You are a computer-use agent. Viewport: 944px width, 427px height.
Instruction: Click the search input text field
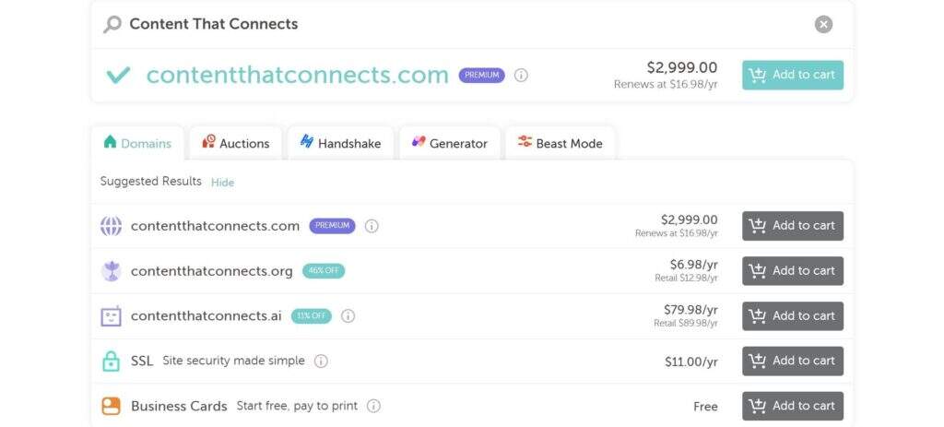461,25
